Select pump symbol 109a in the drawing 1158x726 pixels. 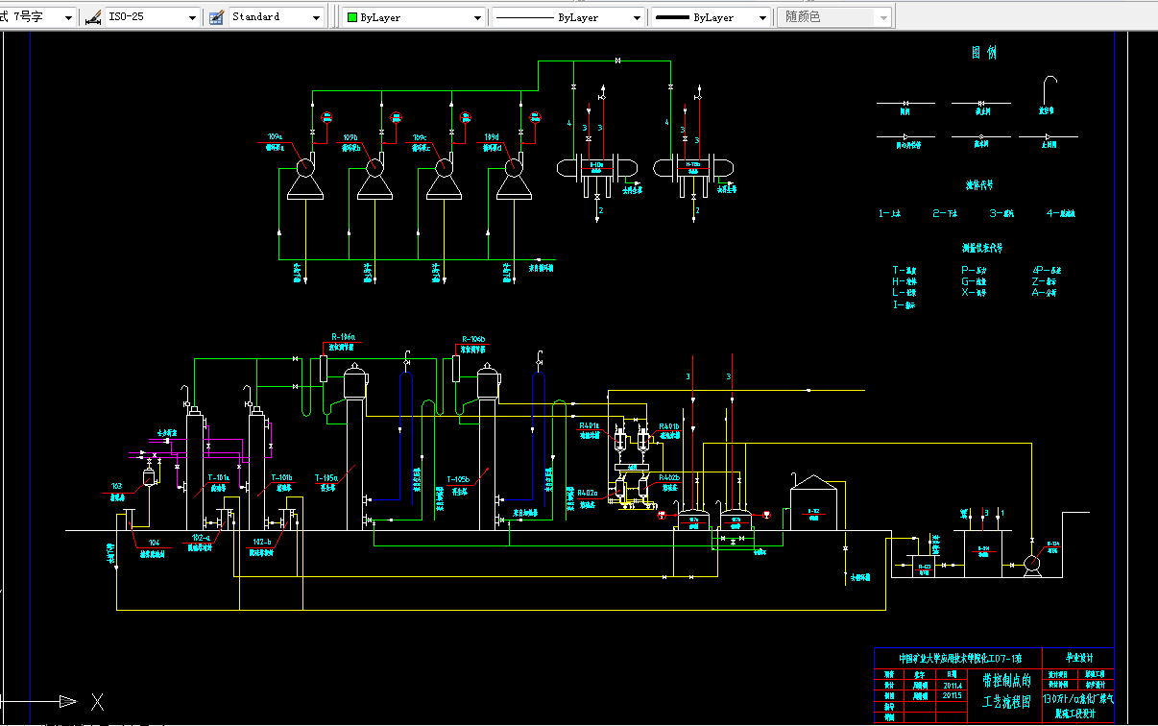(305, 175)
